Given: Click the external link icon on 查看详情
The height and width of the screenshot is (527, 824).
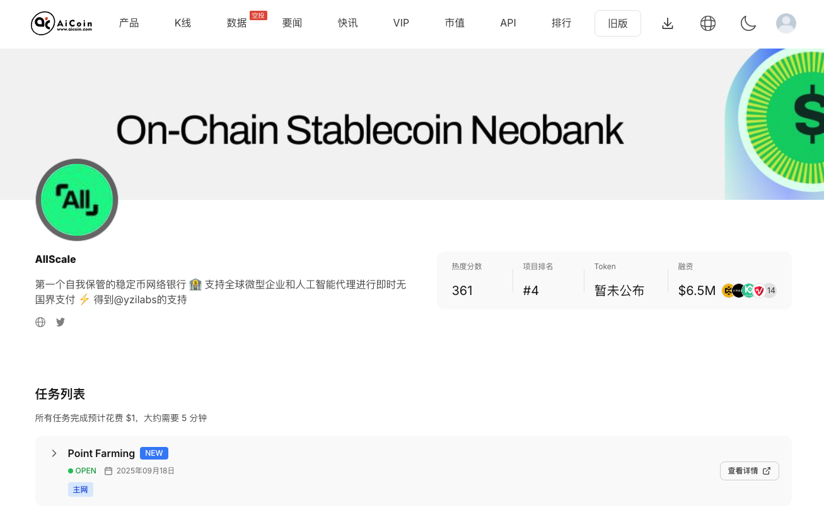Looking at the screenshot, I should coord(767,471).
